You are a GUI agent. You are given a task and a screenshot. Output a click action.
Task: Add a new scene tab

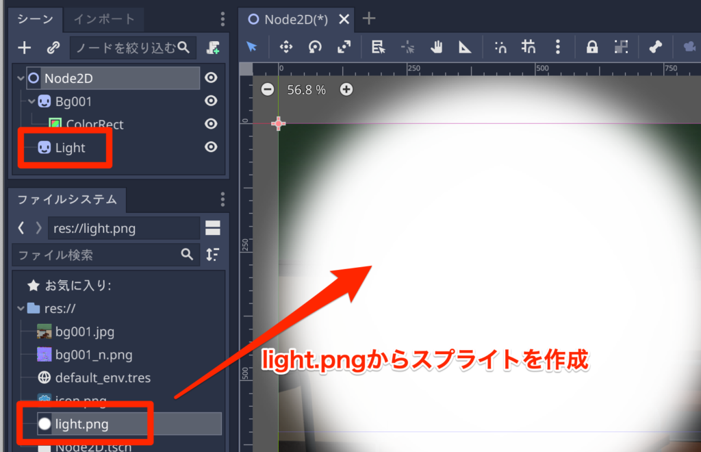(369, 18)
